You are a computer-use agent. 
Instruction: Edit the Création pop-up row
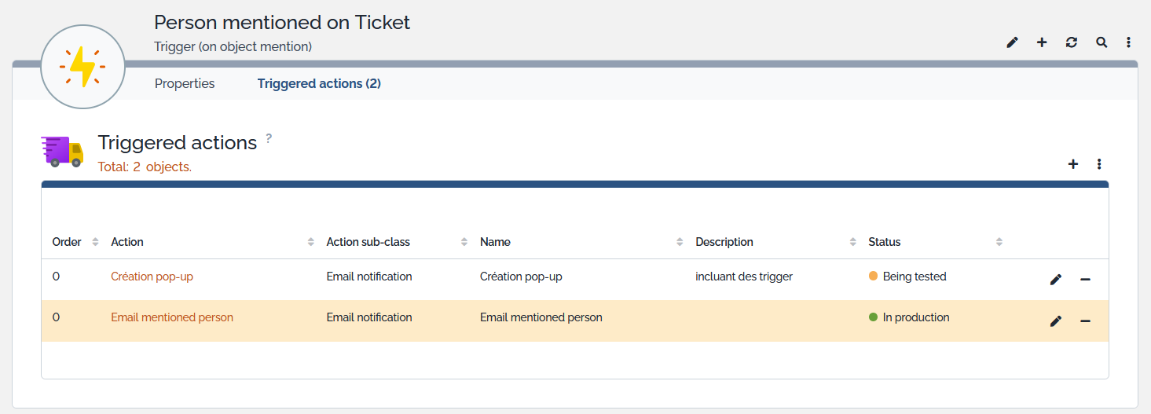coord(1056,280)
